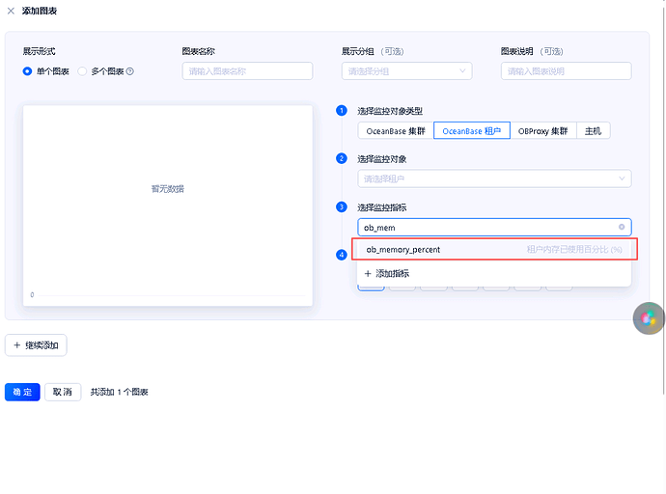Click the 继续添加 button
This screenshot has width=666, height=494.
point(36,345)
